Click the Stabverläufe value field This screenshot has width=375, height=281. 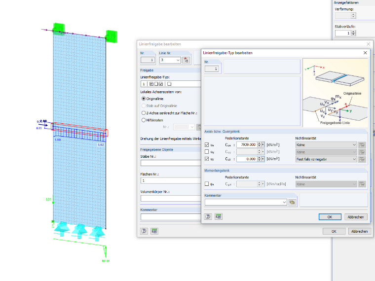click(x=343, y=33)
